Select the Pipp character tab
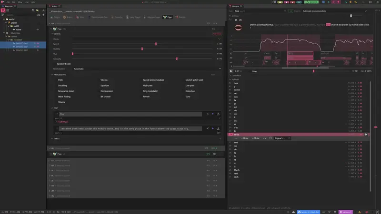 (x=168, y=17)
